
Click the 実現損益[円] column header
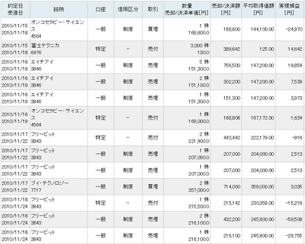[289, 10]
